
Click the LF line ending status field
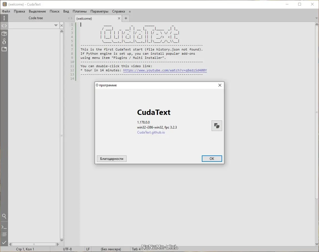88,249
